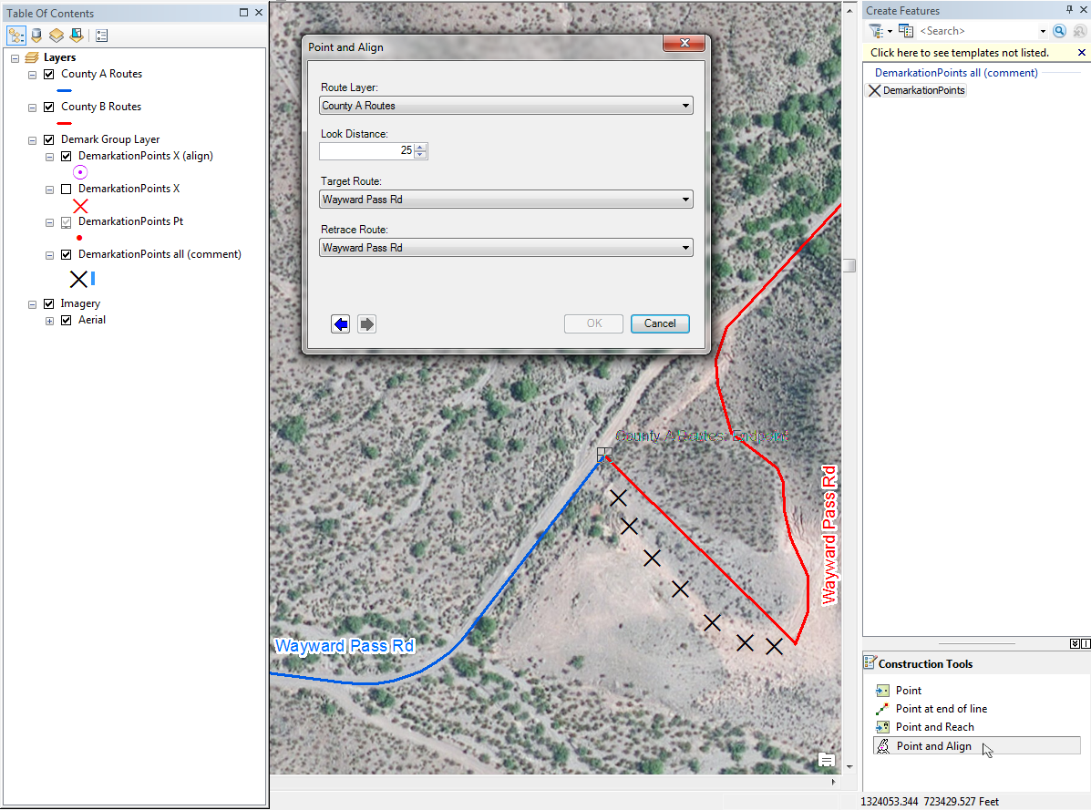Click the Point and Reach tool icon

point(882,726)
